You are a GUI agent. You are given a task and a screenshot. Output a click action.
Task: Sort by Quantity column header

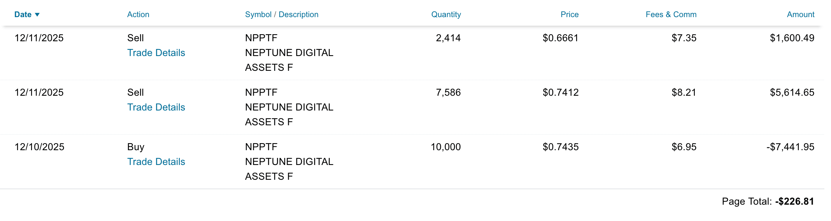click(x=446, y=15)
